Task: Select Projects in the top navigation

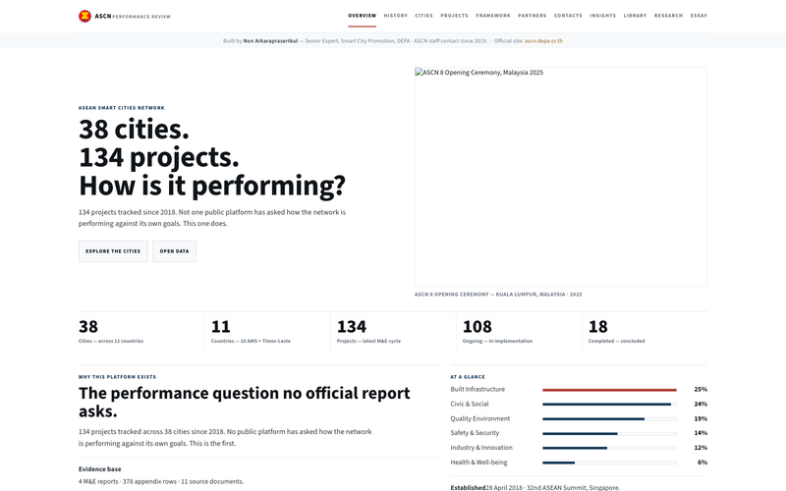Action: 454,16
